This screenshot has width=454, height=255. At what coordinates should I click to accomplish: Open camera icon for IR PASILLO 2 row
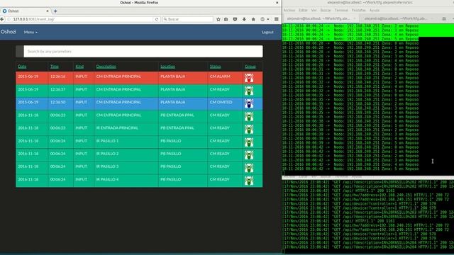pyautogui.click(x=249, y=155)
